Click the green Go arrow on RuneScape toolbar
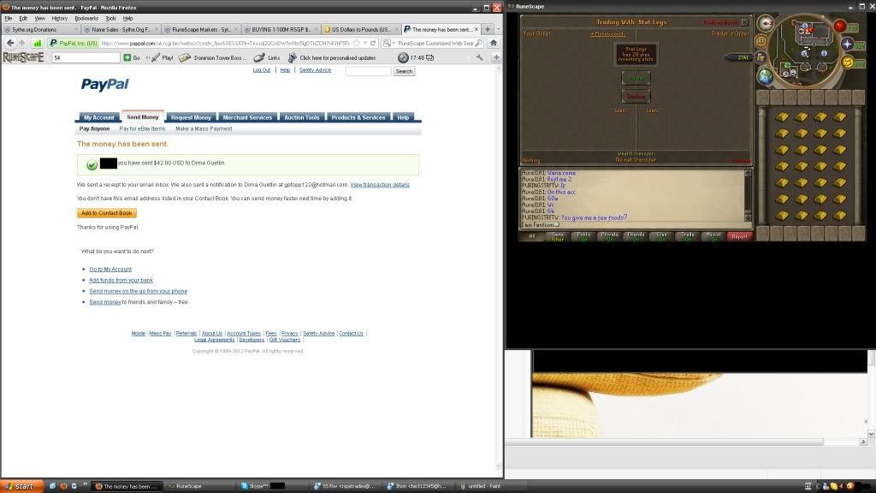The image size is (876, 493). tap(127, 57)
